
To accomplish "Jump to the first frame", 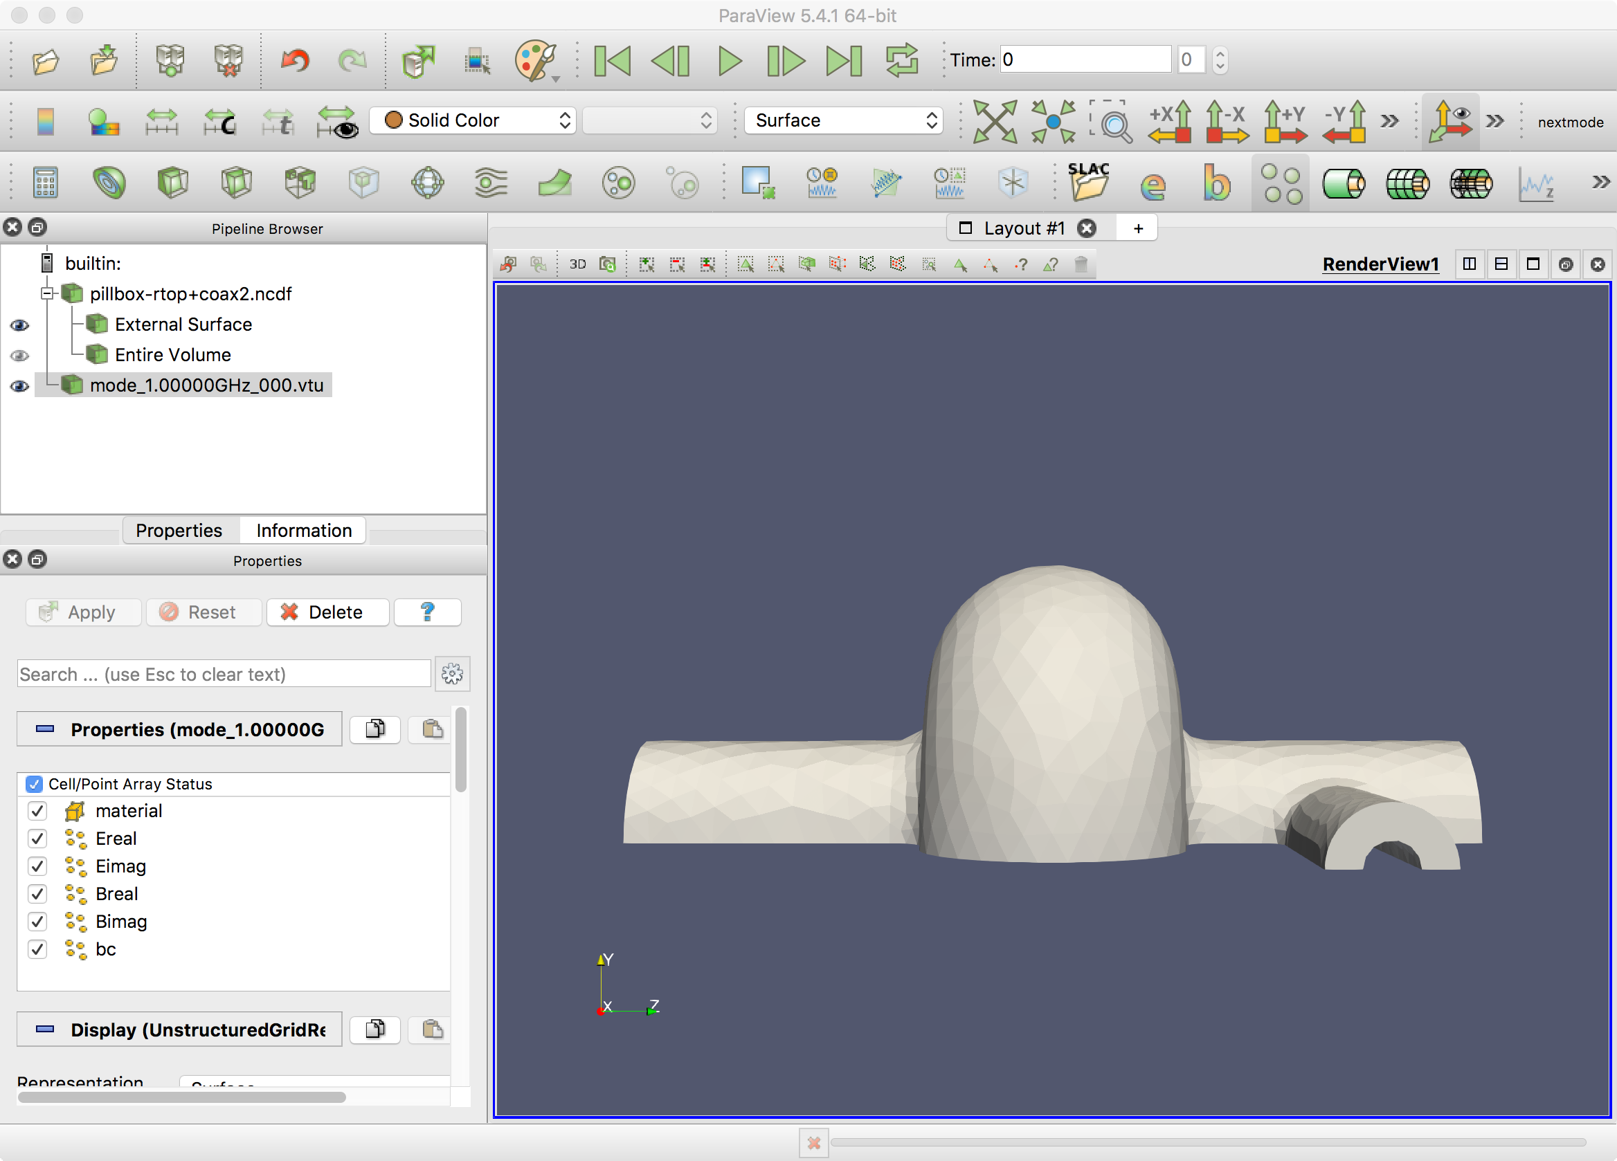I will point(612,62).
